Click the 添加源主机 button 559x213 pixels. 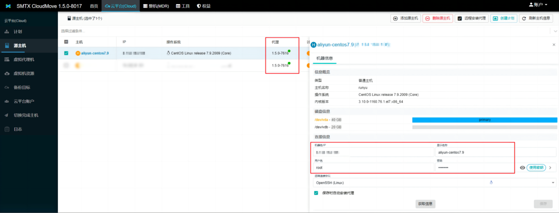click(405, 19)
